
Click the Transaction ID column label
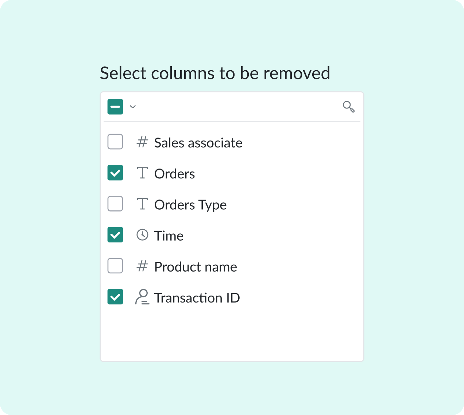coord(197,298)
